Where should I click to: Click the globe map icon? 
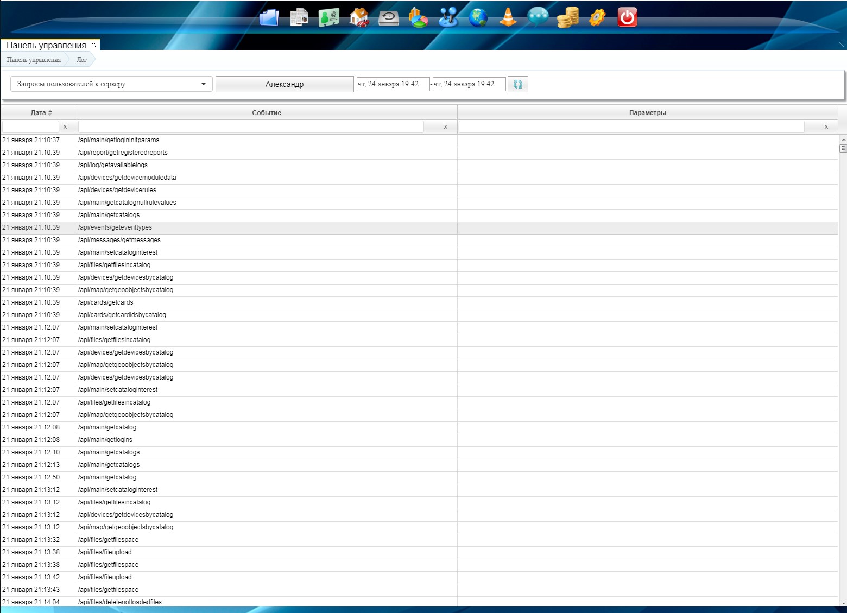coord(478,17)
